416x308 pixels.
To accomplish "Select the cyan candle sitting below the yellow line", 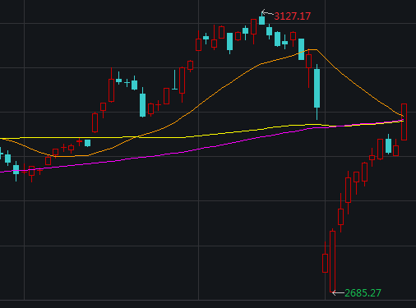I will point(88,143).
